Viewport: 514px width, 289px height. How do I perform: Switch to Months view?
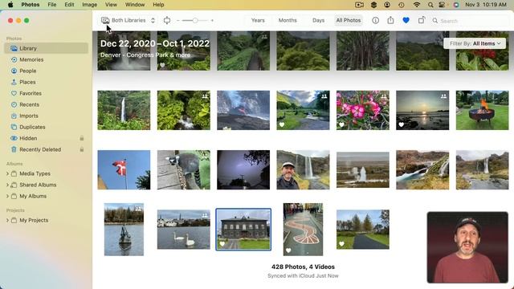tap(288, 20)
